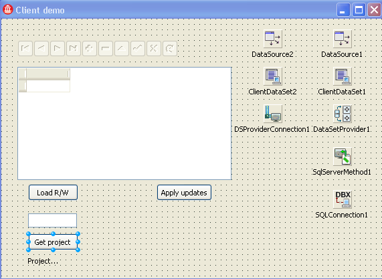Click the edit box above Get project

(x=53, y=221)
